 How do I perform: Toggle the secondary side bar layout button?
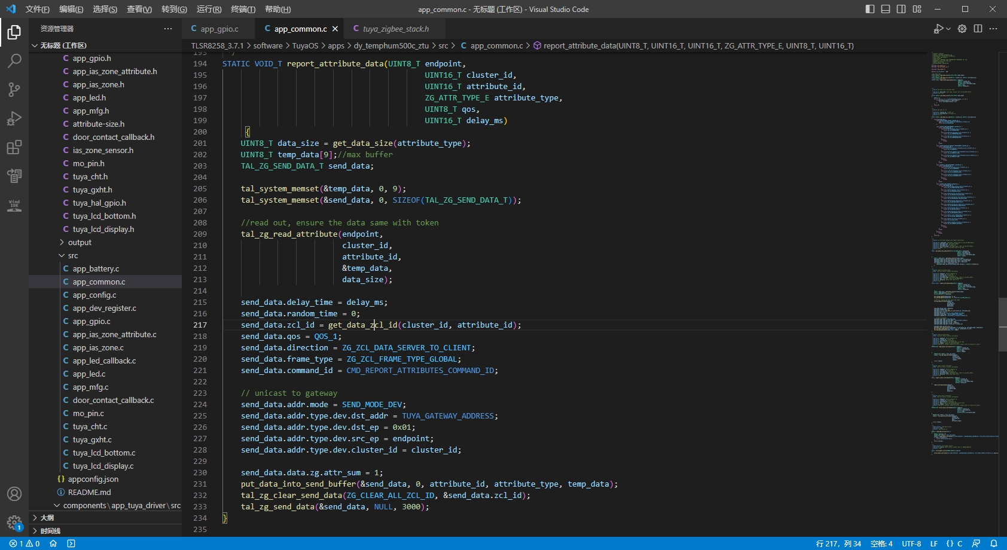click(x=901, y=9)
